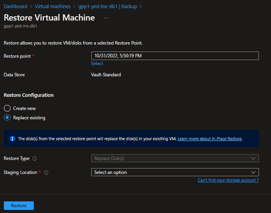Click the Staging Location info icon
Screen dimensions: 271x213
[46, 172]
